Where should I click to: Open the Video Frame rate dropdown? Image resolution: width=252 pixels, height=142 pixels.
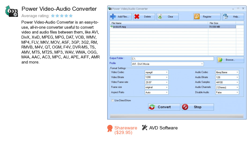[x=167, y=82]
